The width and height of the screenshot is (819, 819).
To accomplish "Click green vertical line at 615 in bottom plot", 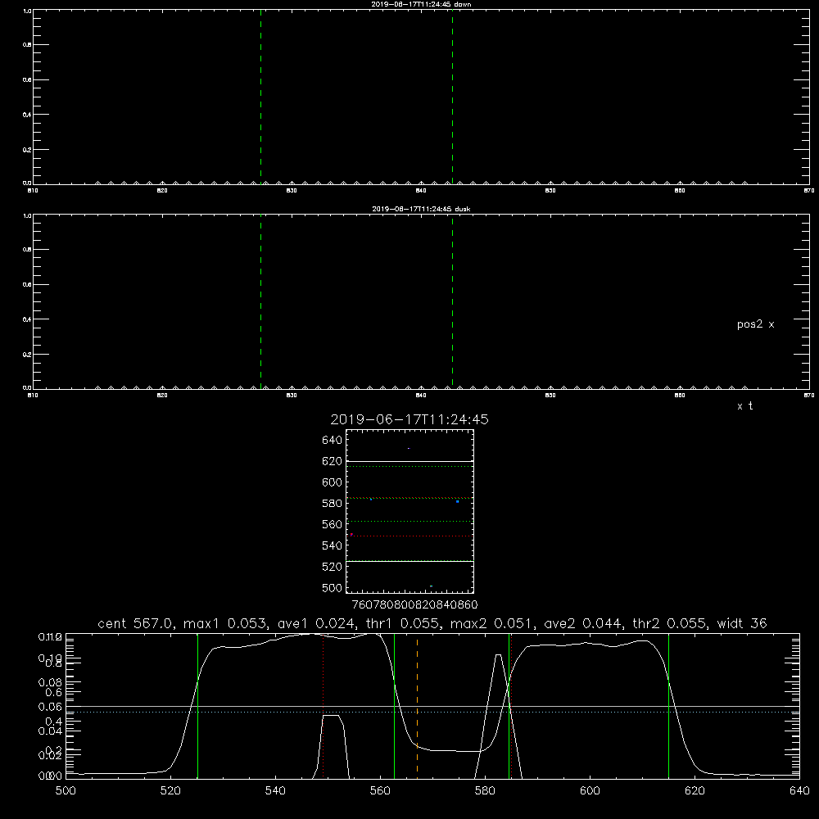I will (668, 705).
